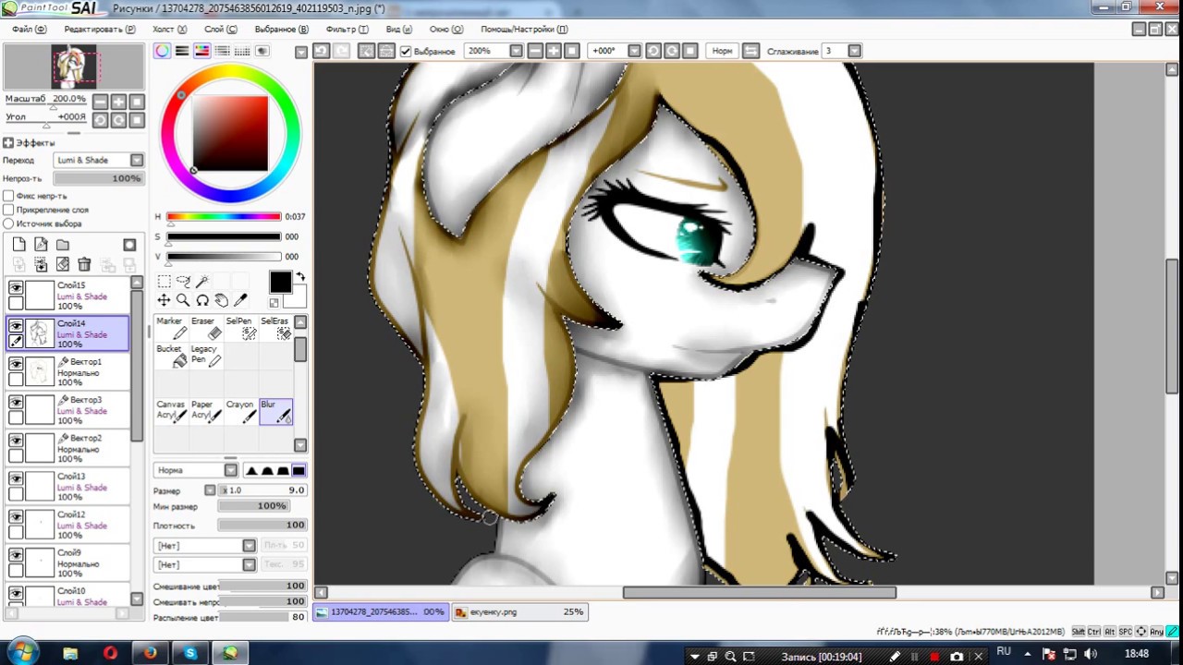Select the rectangular selection tool
Image resolution: width=1183 pixels, height=665 pixels.
[164, 282]
